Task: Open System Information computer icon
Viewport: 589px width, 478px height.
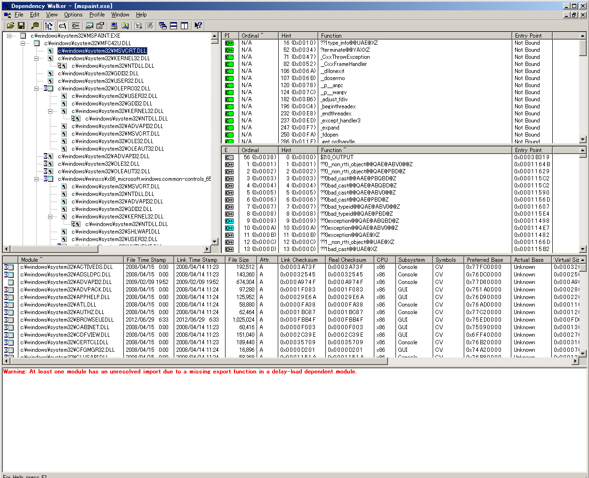Action: tap(114, 26)
